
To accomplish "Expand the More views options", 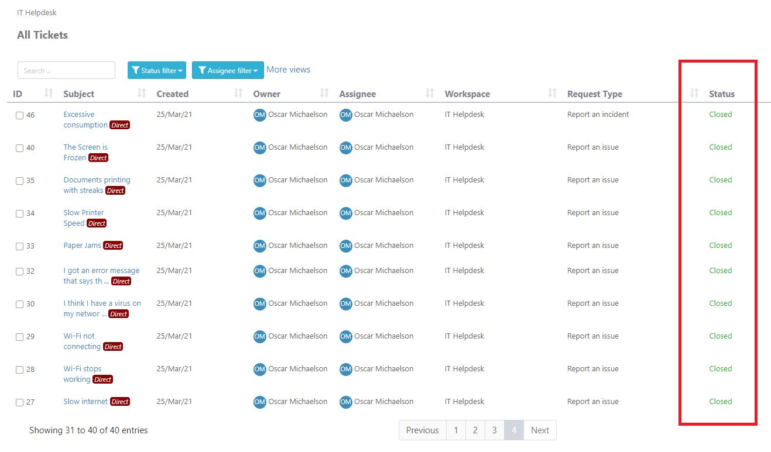I will pyautogui.click(x=288, y=69).
